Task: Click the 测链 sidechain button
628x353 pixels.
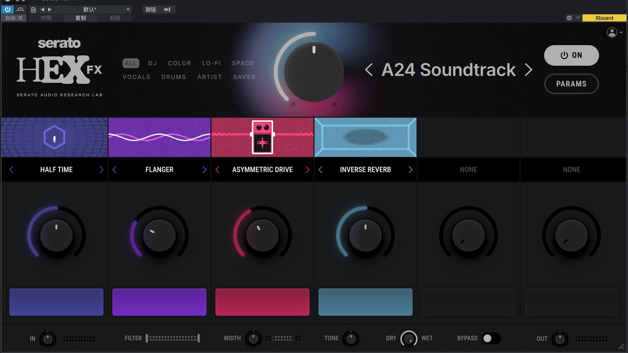Action: coord(150,9)
